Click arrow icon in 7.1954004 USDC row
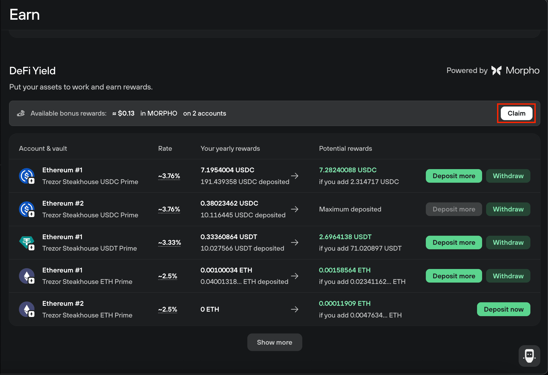The width and height of the screenshot is (548, 375). (295, 176)
